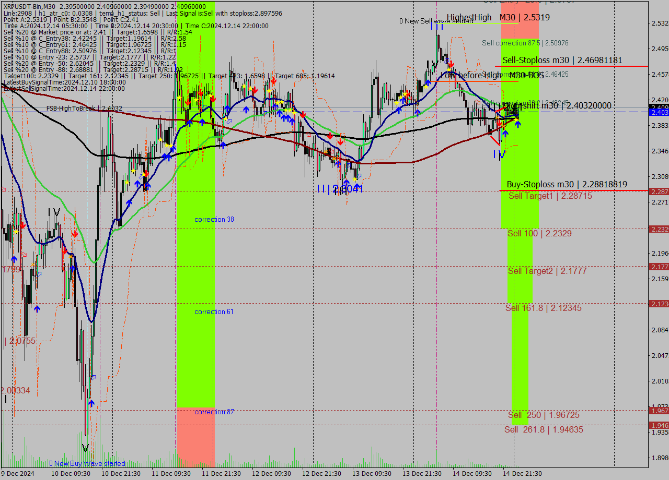Click the 'Sell Target2 | 2.1777' label

(x=547, y=271)
